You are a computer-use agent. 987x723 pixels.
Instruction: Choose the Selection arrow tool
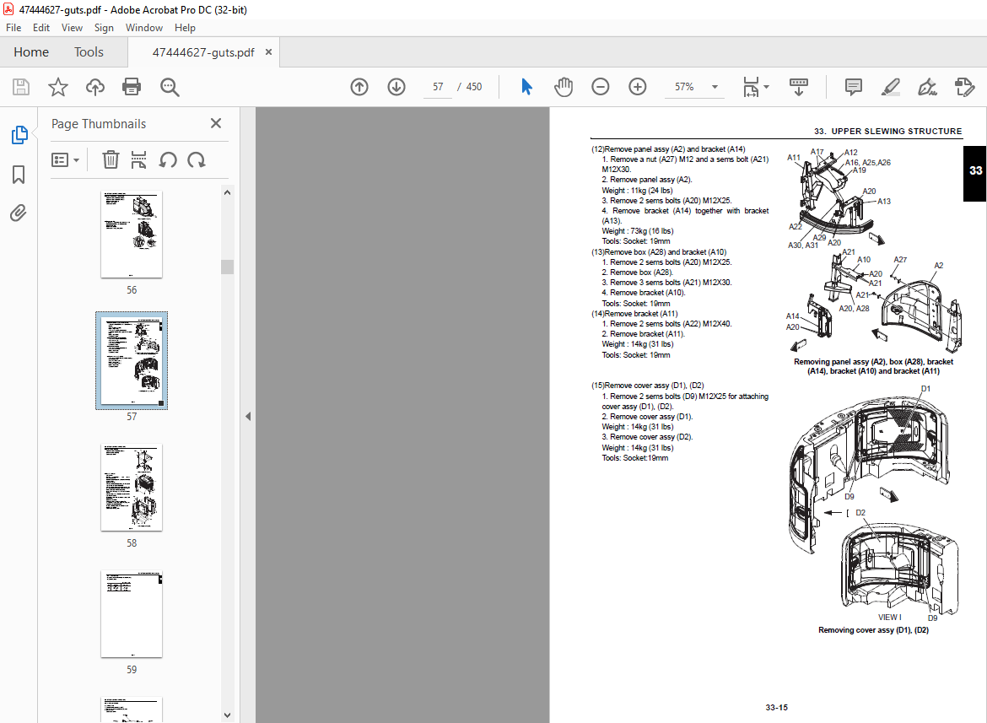coord(527,87)
